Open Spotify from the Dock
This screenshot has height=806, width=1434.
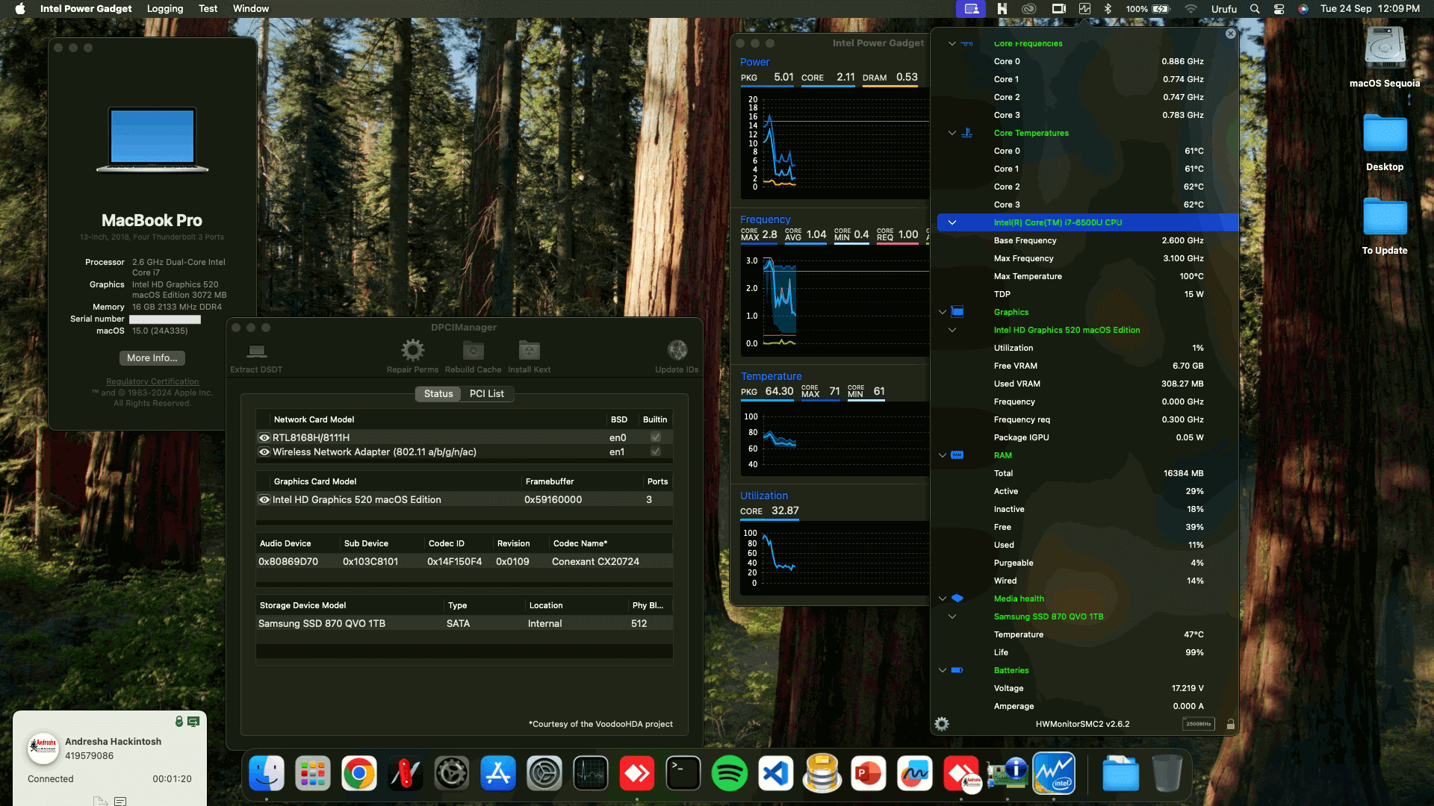(730, 774)
